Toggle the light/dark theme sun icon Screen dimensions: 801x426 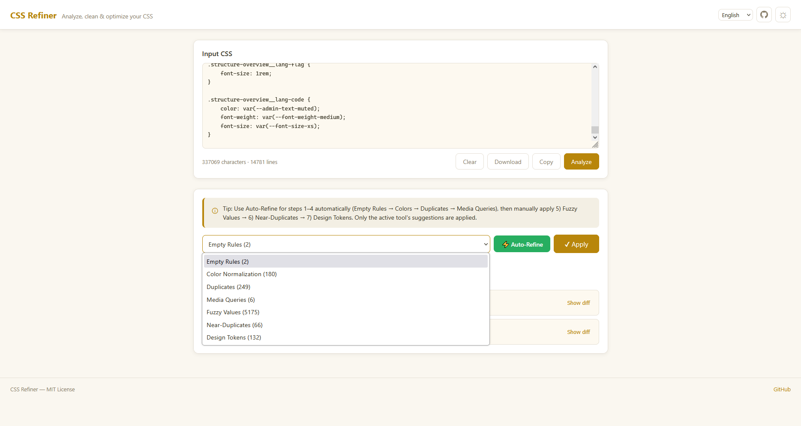pos(783,15)
